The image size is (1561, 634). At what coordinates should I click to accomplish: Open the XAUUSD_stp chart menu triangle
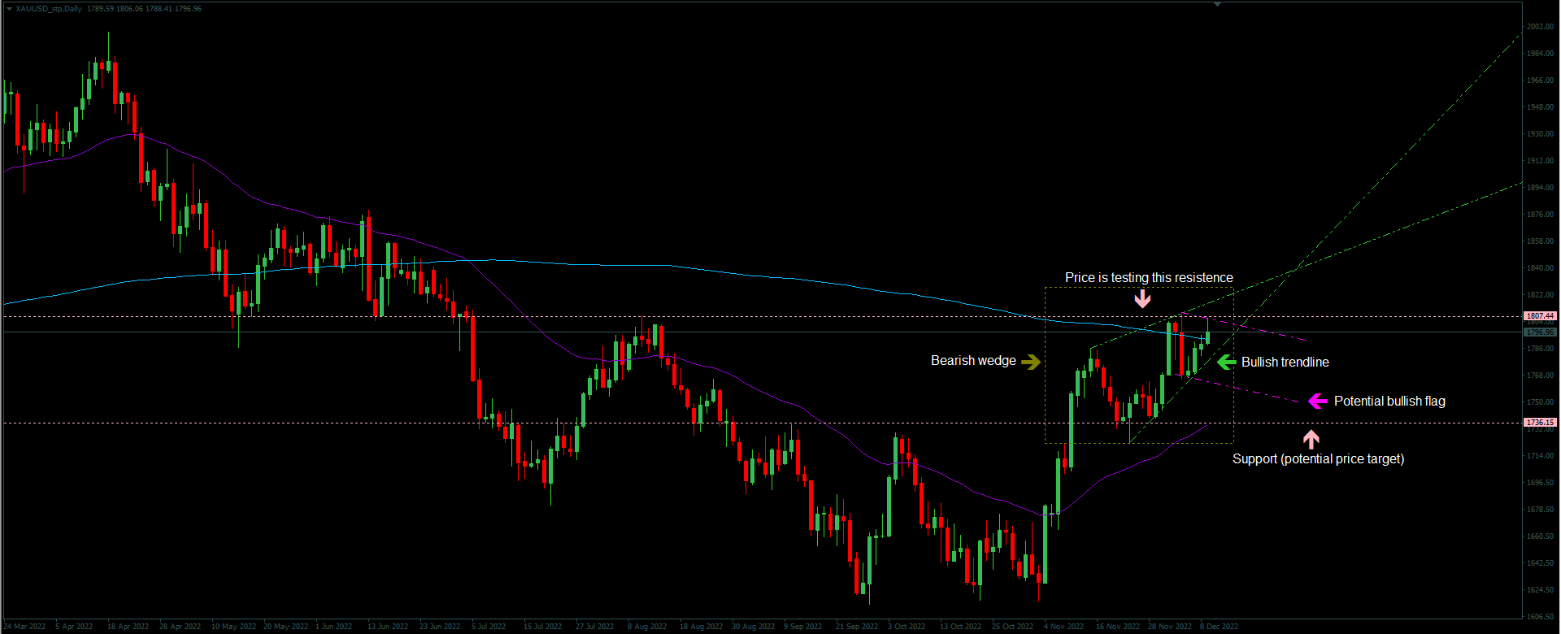tap(9, 9)
